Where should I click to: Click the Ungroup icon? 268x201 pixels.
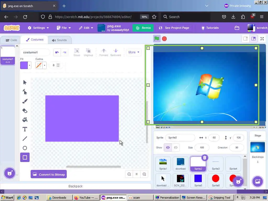(88, 52)
